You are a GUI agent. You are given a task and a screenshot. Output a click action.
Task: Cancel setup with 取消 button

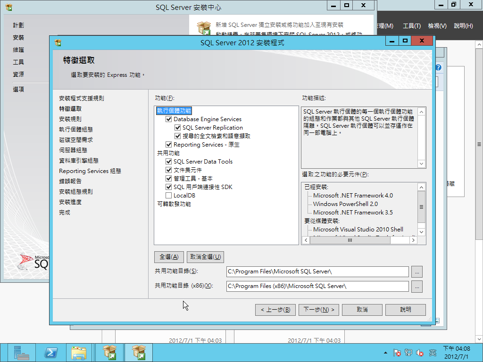coord(362,310)
